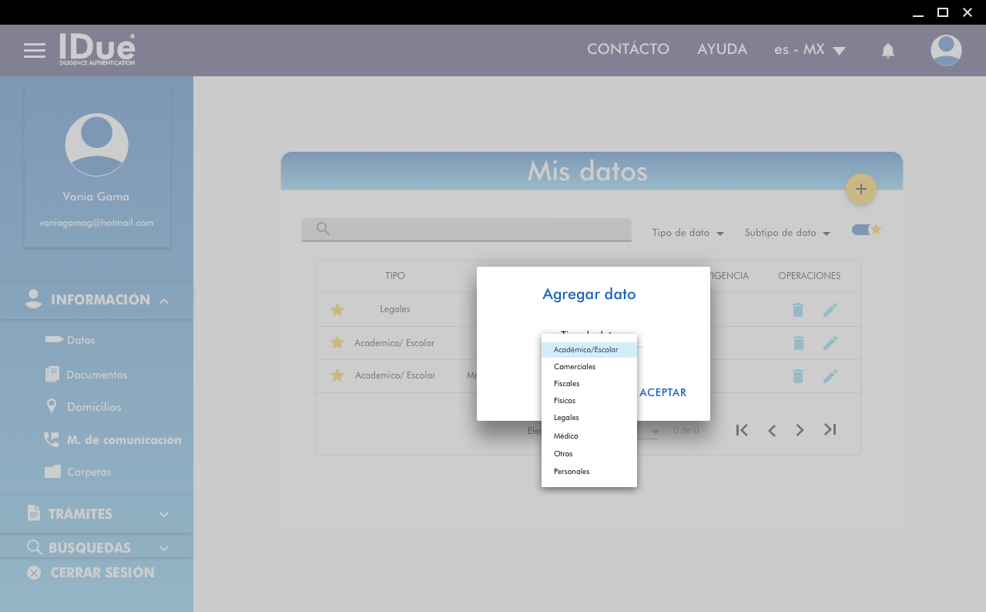This screenshot has height=612, width=986.
Task: Go to the first page of table
Action: [x=742, y=430]
